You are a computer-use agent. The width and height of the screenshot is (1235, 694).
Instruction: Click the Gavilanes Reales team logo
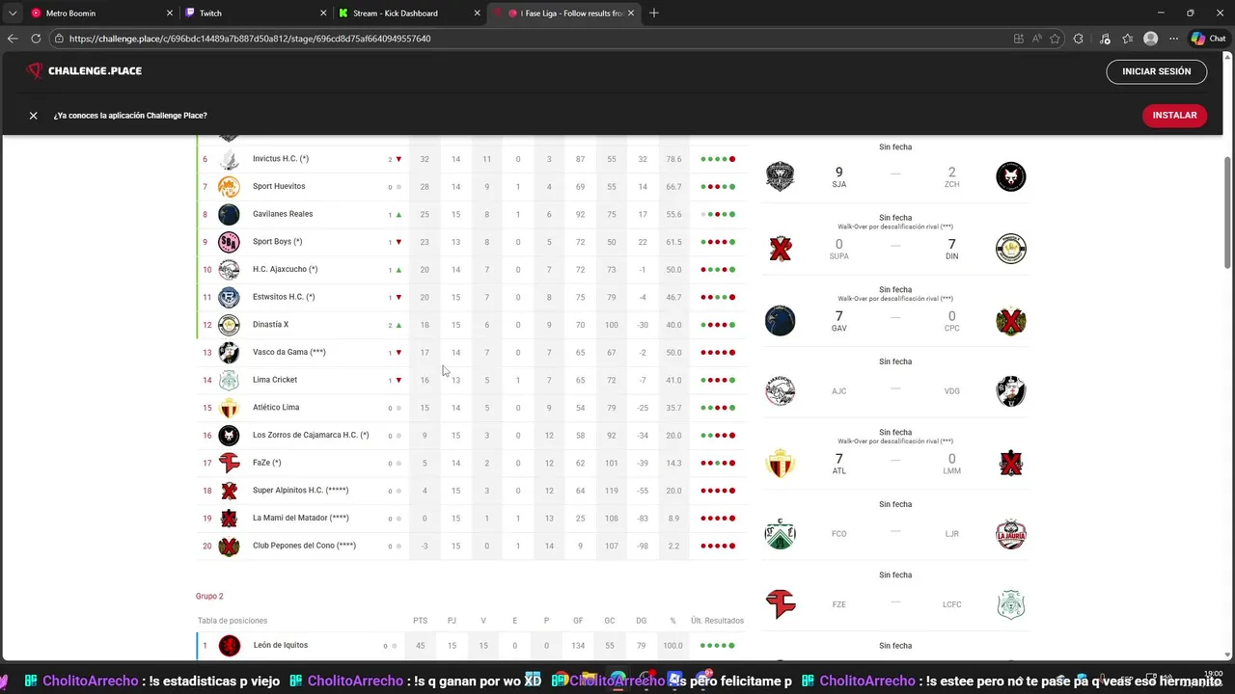[x=229, y=214]
